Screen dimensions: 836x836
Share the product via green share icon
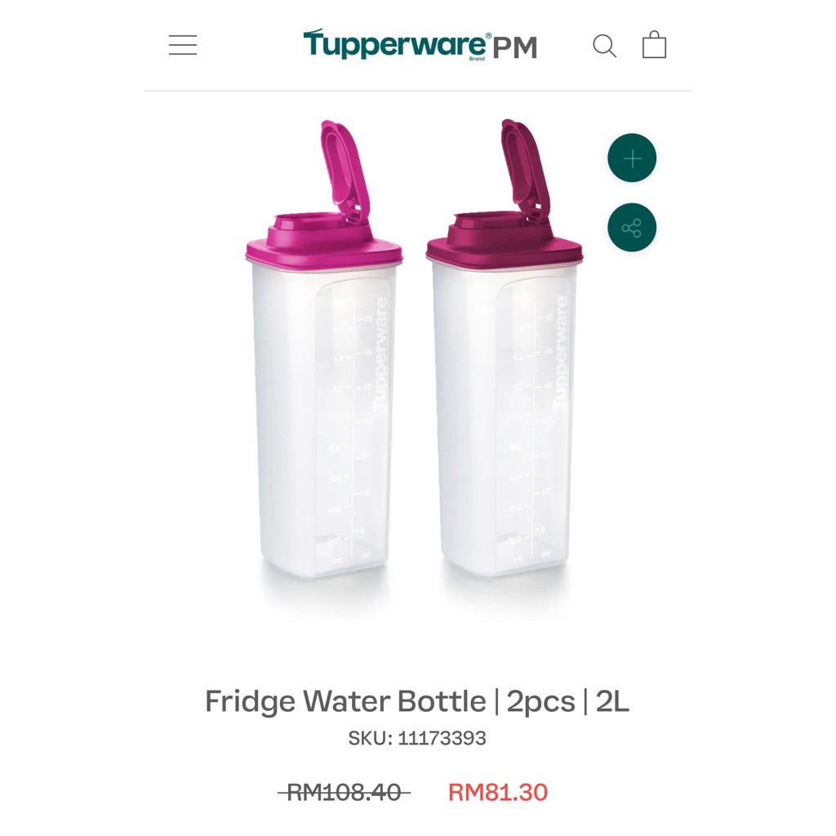(632, 228)
